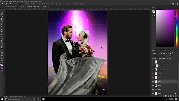179x101 pixels.
Task: Select the Pen tool
Action: click(x=2, y=46)
